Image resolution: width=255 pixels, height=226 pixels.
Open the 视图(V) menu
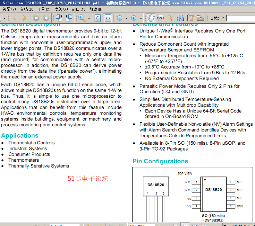coord(9,9)
